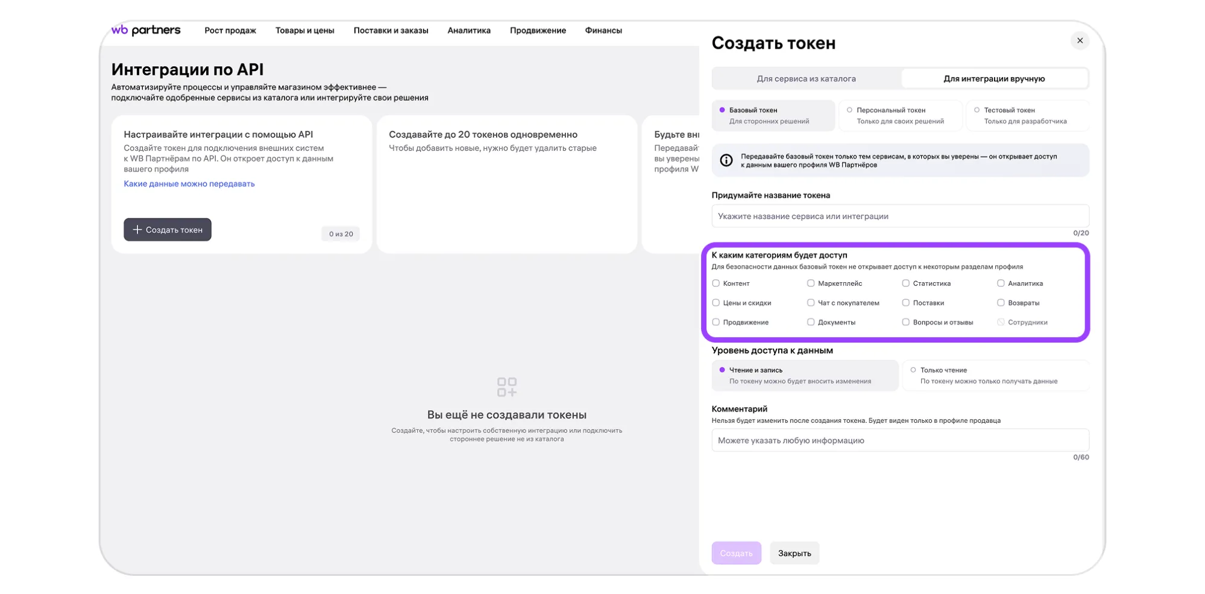1205x594 pixels.
Task: Check the Статистика category
Action: [905, 283]
